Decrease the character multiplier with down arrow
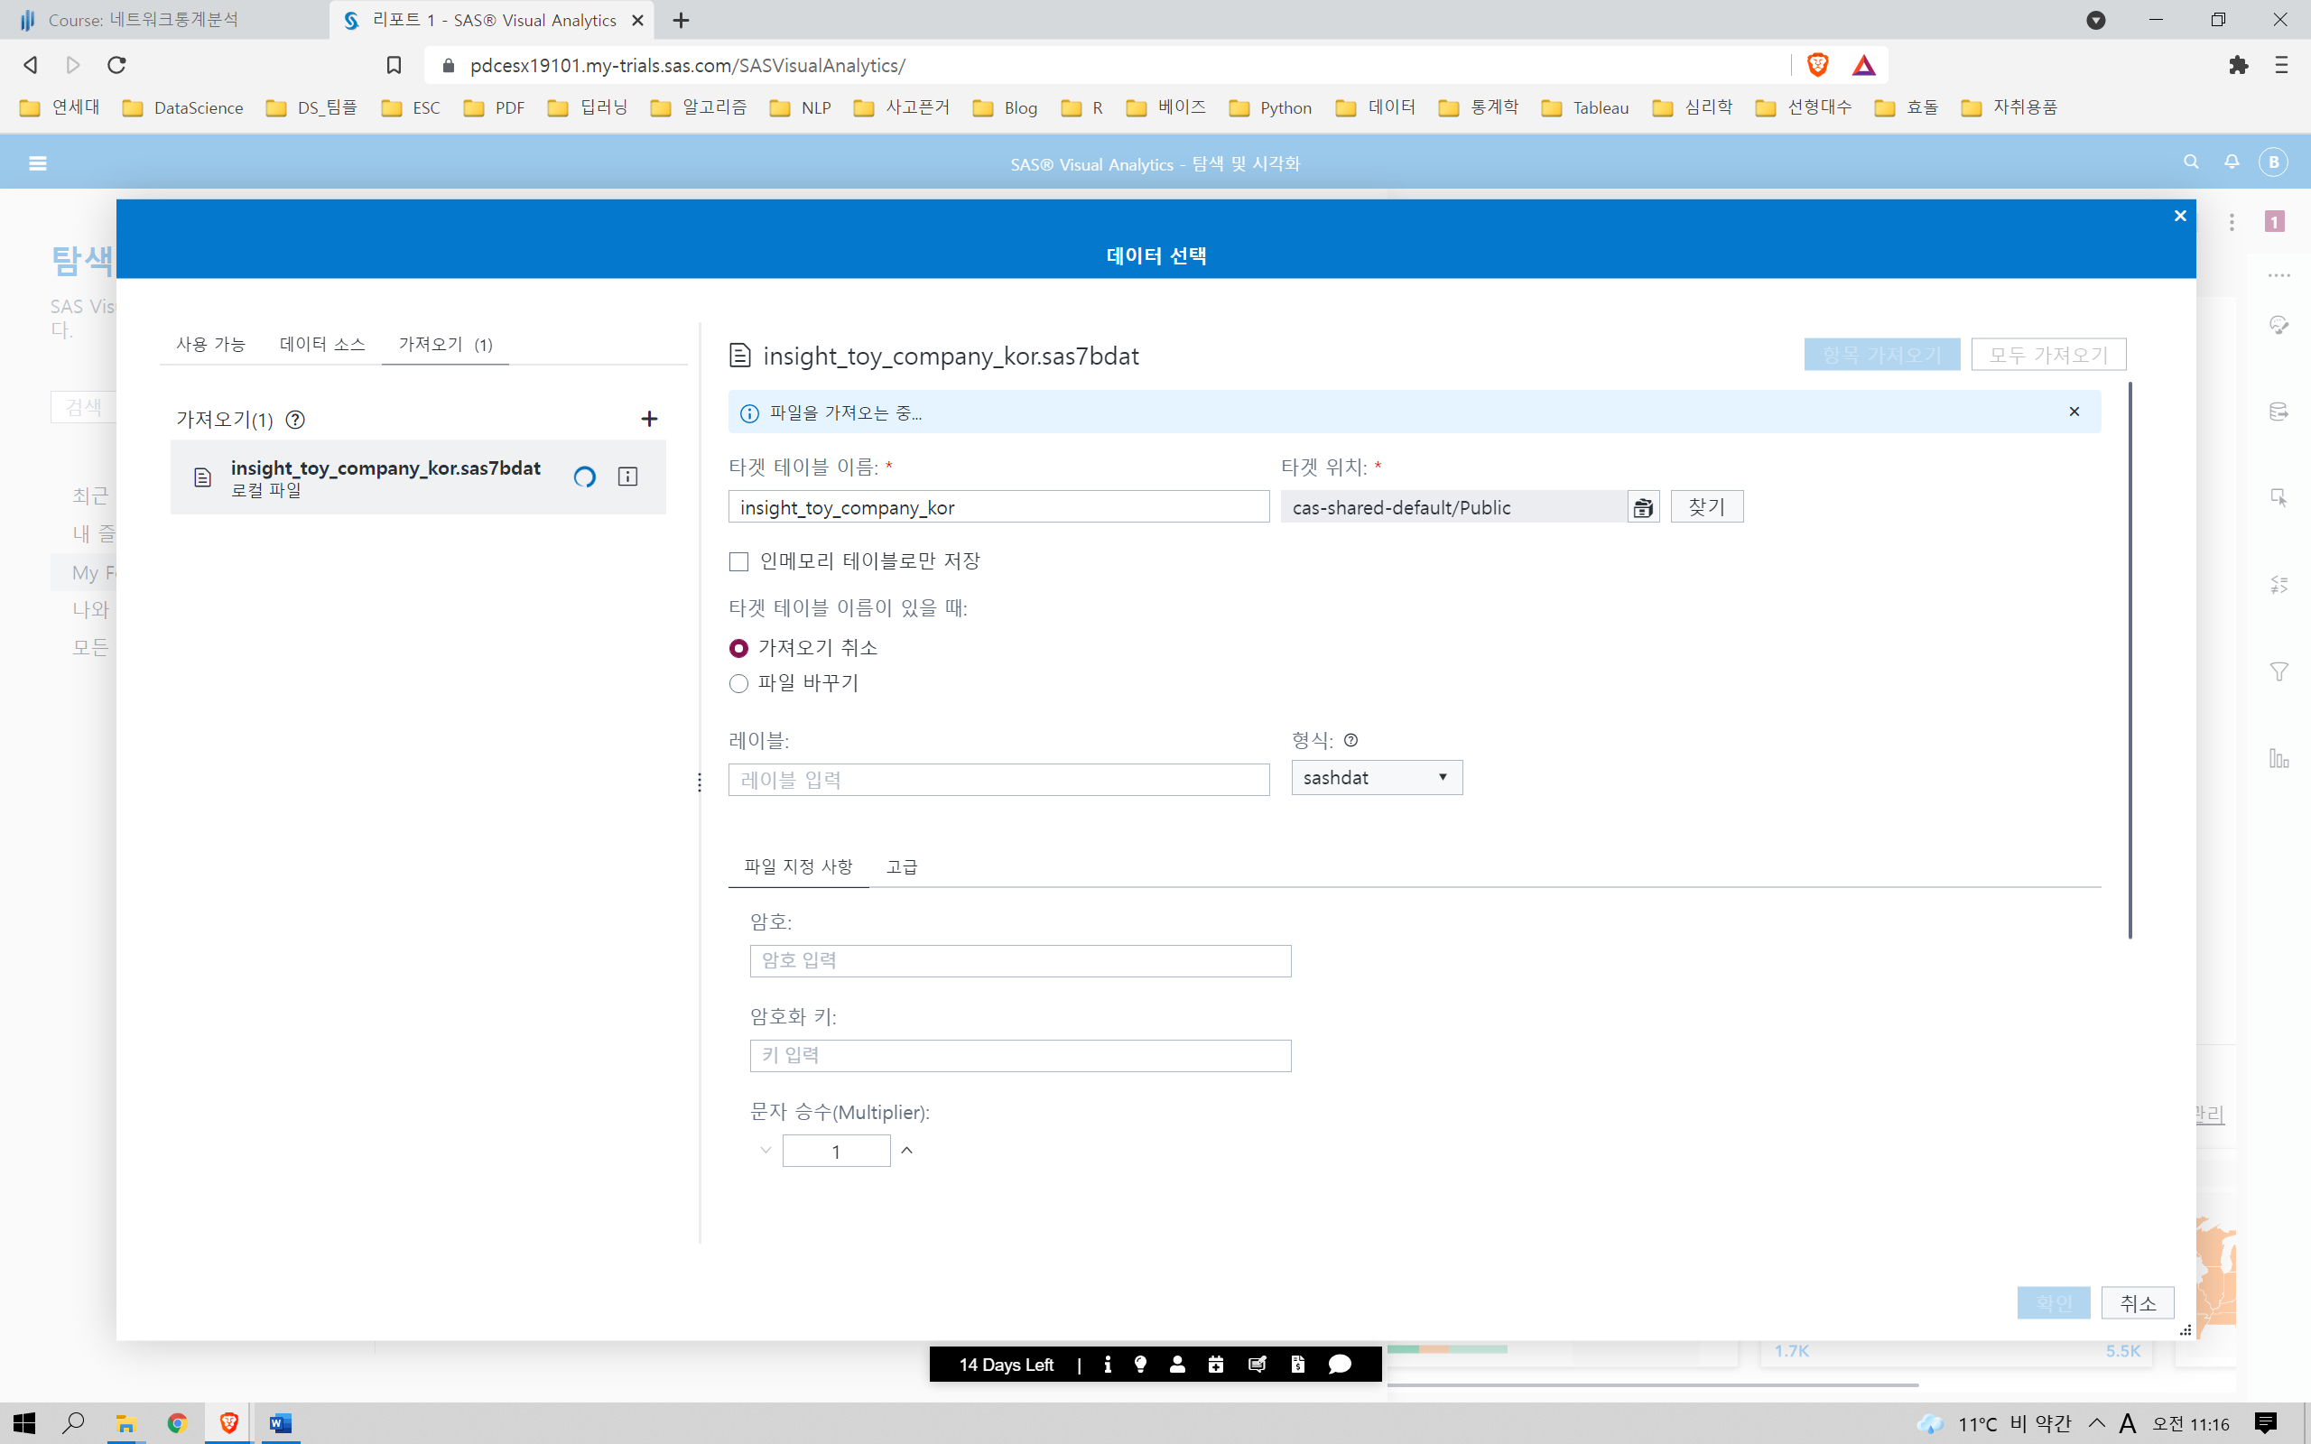Viewport: 2311px width, 1444px height. tap(766, 1151)
